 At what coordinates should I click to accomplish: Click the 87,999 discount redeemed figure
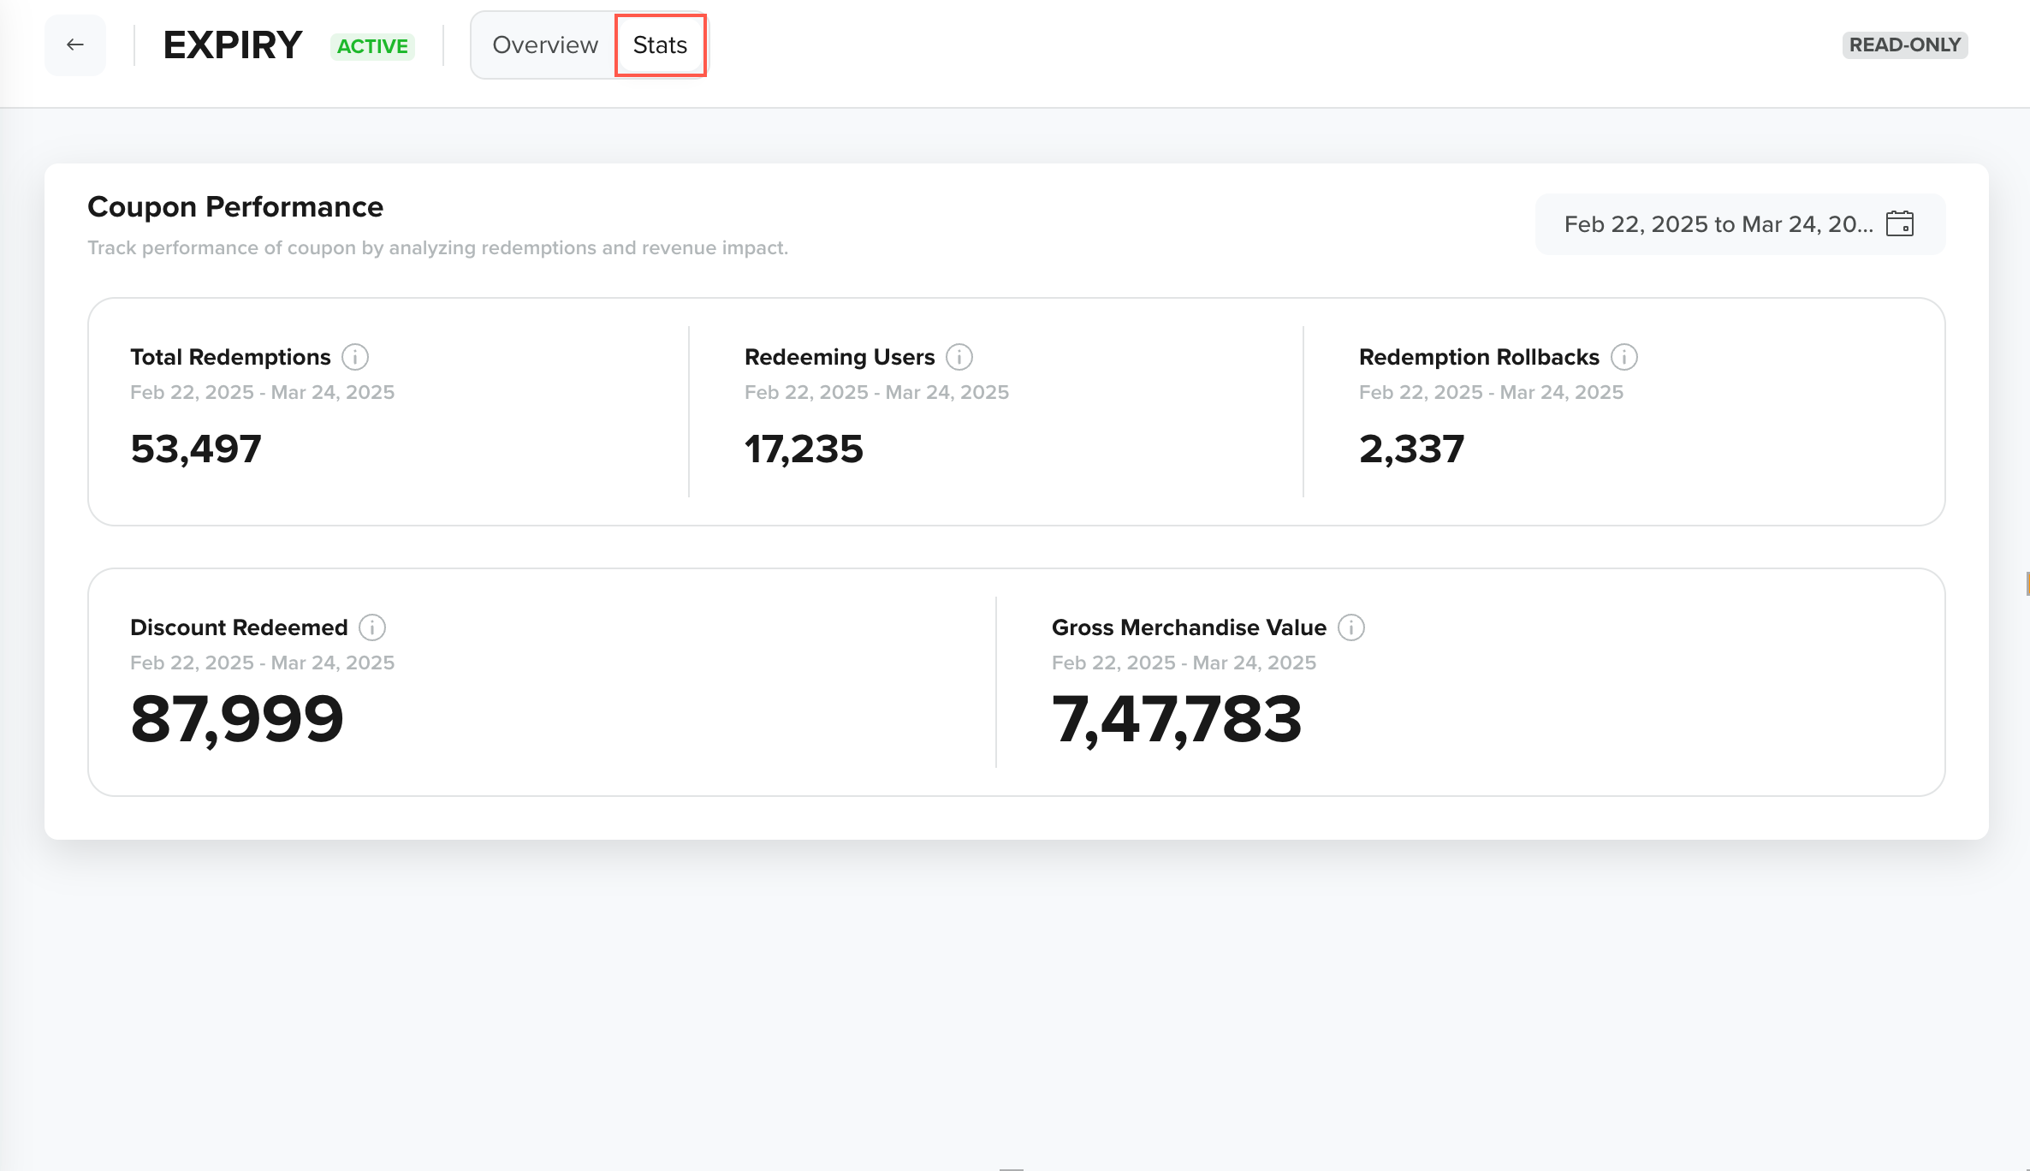pos(237,719)
